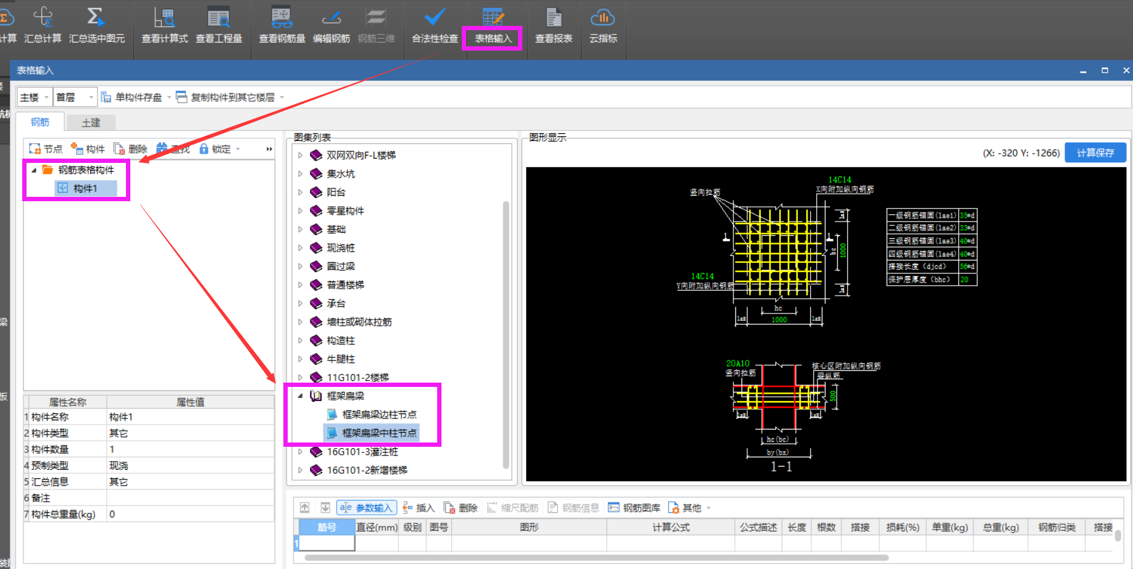Click the first 筋号 input cell
Viewport: 1133px width, 569px height.
327,543
